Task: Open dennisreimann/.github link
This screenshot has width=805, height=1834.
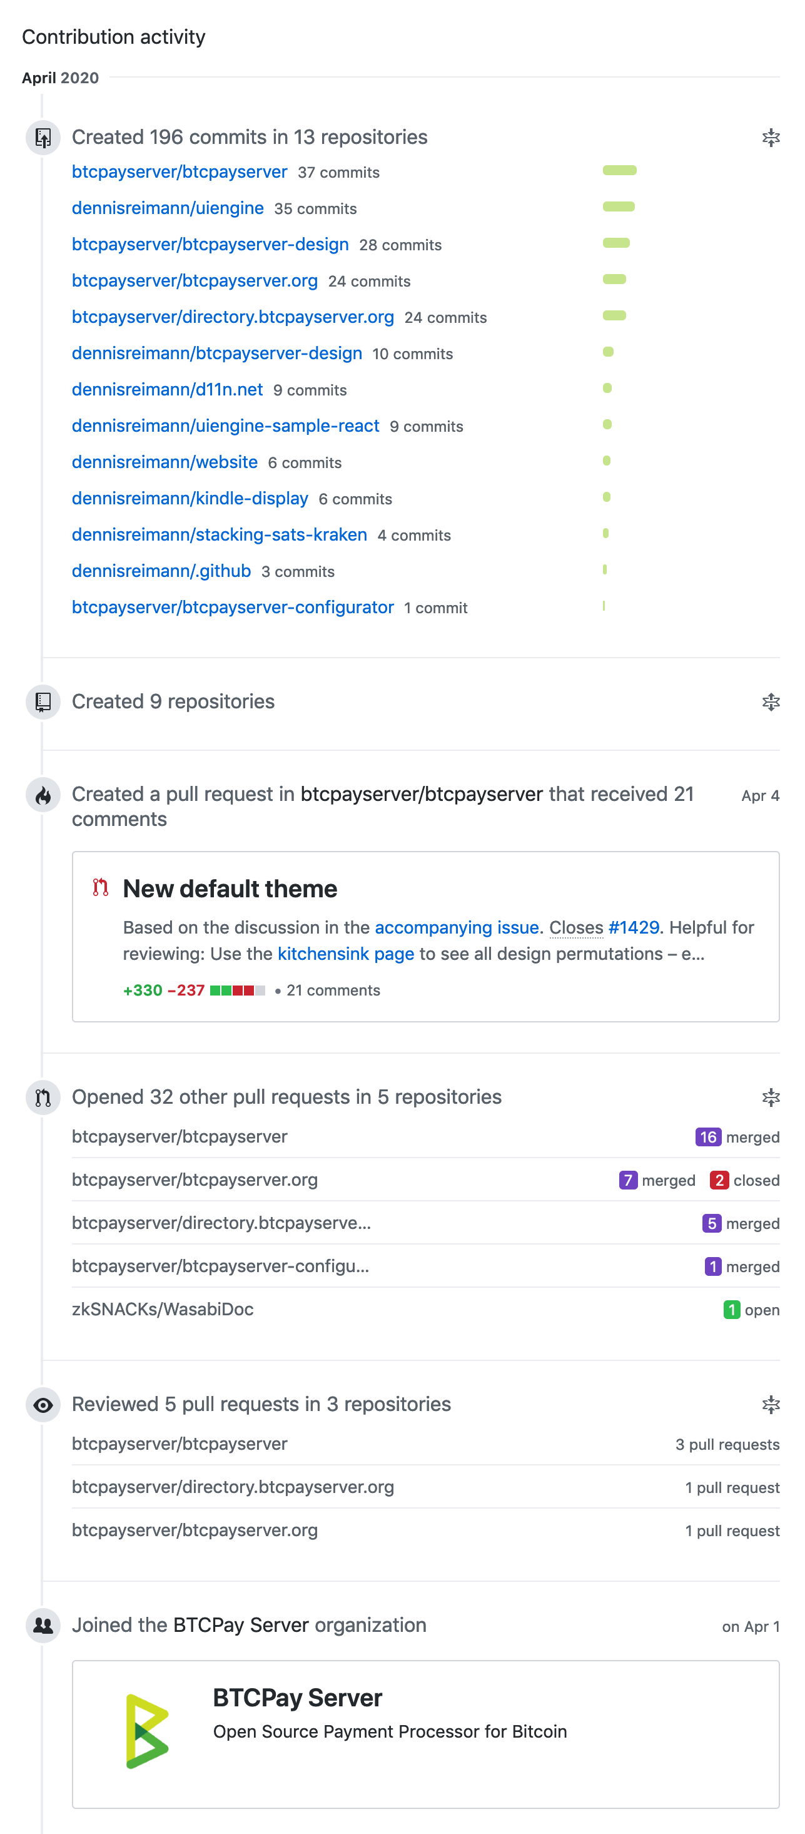Action: pyautogui.click(x=161, y=571)
